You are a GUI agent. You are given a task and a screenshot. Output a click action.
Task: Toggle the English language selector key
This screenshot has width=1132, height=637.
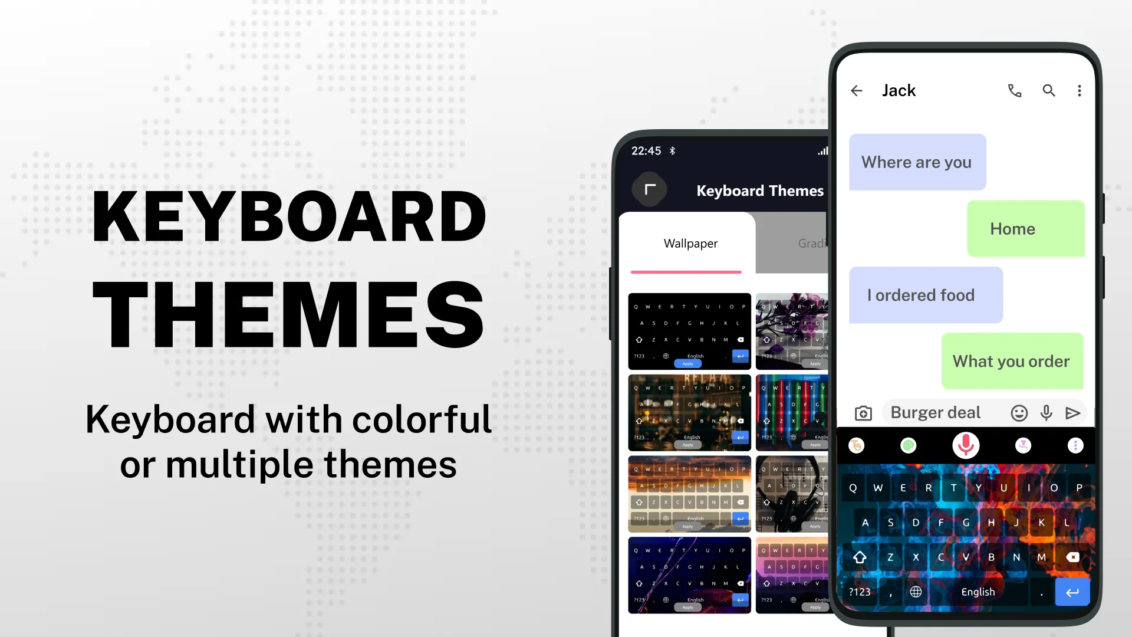[978, 591]
